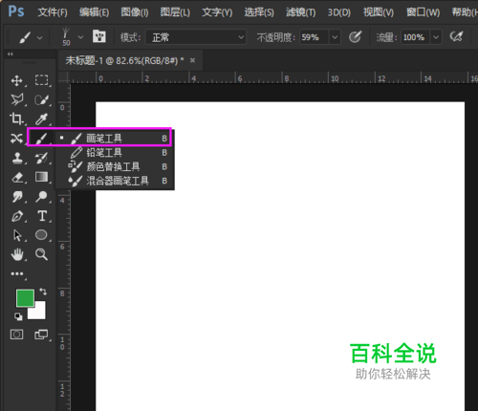Reset default foreground and background colors
478x411 pixels.
pos(18,316)
